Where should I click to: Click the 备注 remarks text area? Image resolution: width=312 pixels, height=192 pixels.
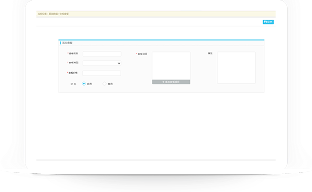(x=237, y=67)
